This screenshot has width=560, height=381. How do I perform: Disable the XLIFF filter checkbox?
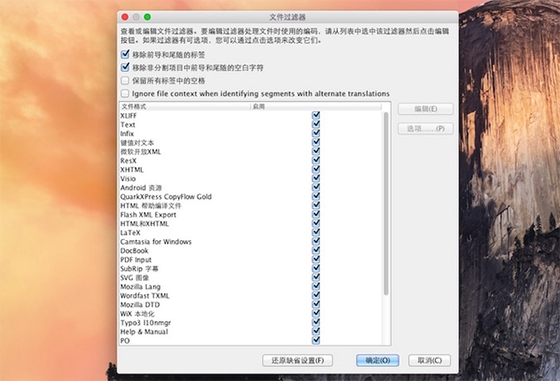[316, 115]
